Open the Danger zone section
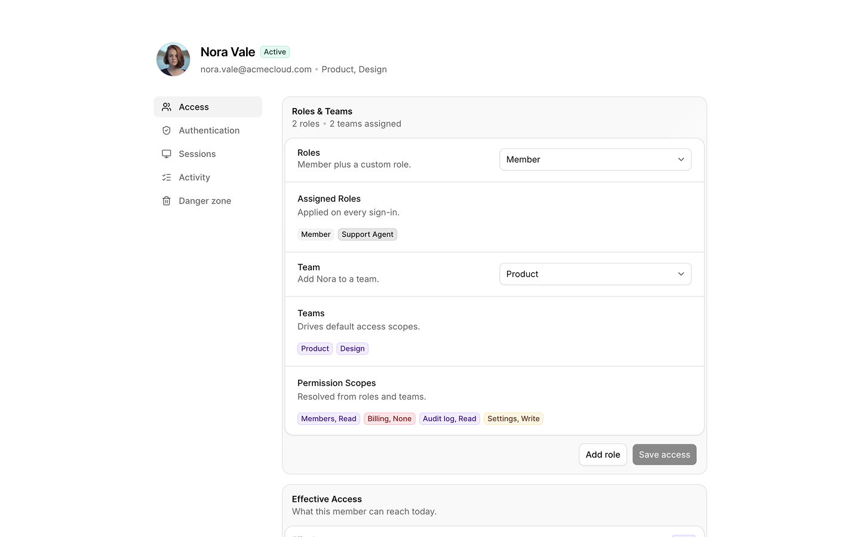Screen dimensions: 860x537 pyautogui.click(x=208, y=201)
